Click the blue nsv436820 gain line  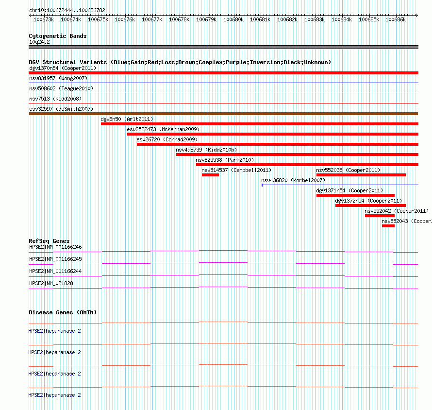[x=340, y=185]
